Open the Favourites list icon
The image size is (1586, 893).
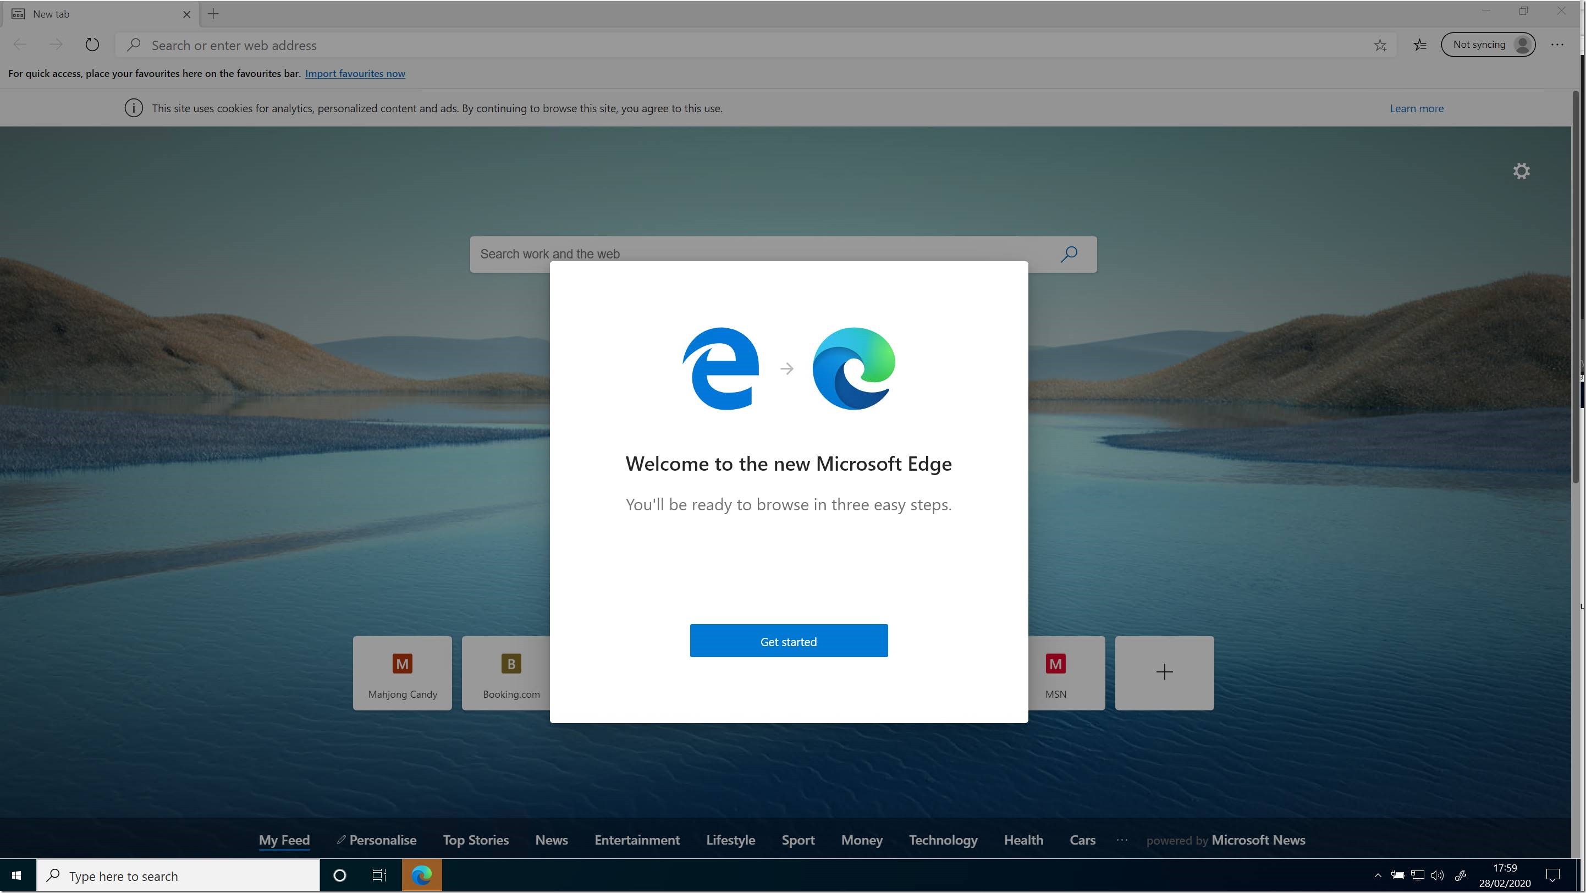(x=1420, y=45)
